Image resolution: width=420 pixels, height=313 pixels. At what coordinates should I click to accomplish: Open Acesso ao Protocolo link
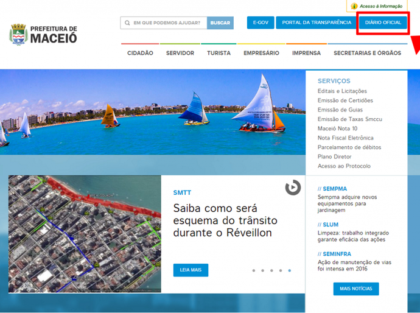coord(344,166)
